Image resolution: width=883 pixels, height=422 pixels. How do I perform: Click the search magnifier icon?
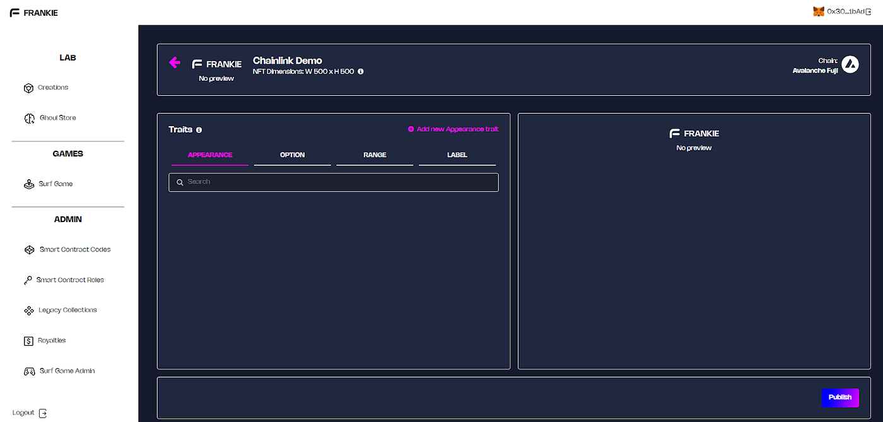click(x=180, y=182)
